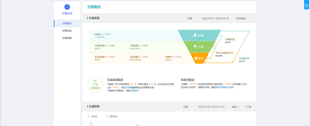The width and height of the screenshot is (310, 126).
Task: Click the 7天 数据解读 circle badge
Action: [95, 85]
